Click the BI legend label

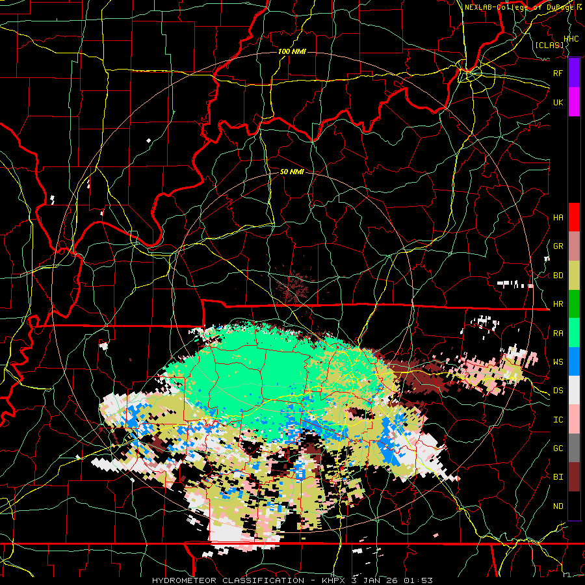coord(558,477)
